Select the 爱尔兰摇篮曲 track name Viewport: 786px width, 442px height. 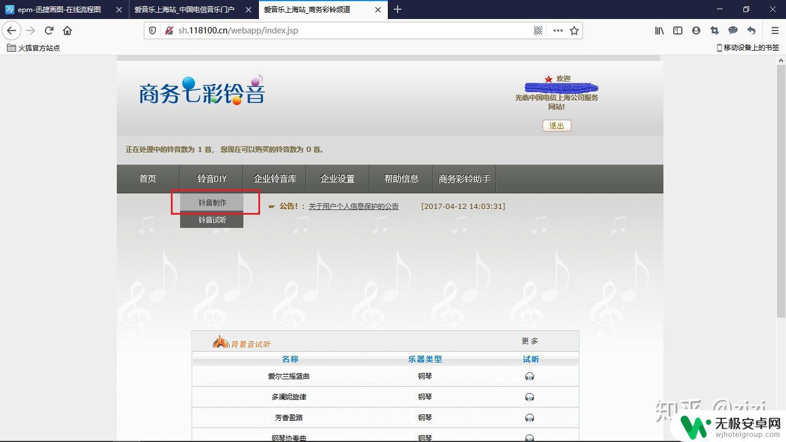click(289, 376)
